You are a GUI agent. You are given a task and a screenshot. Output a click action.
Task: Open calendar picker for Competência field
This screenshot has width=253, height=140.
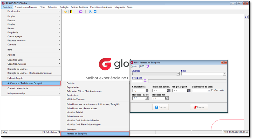pos(147,91)
